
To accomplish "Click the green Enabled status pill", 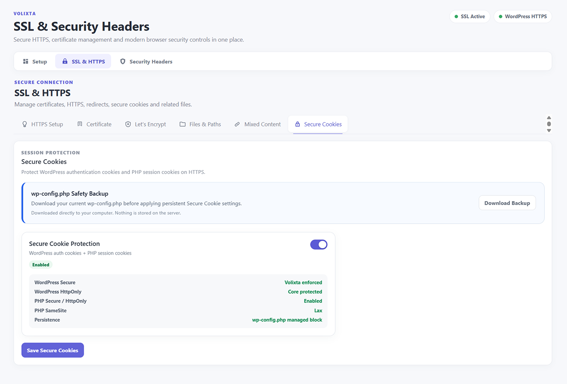I will coord(41,265).
